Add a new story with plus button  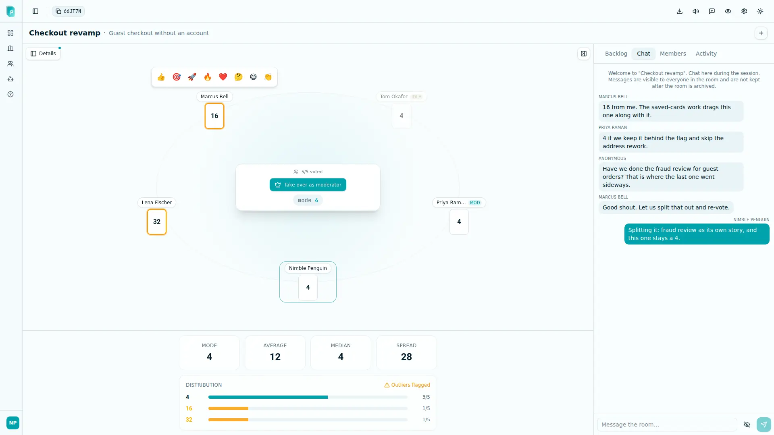point(761,33)
